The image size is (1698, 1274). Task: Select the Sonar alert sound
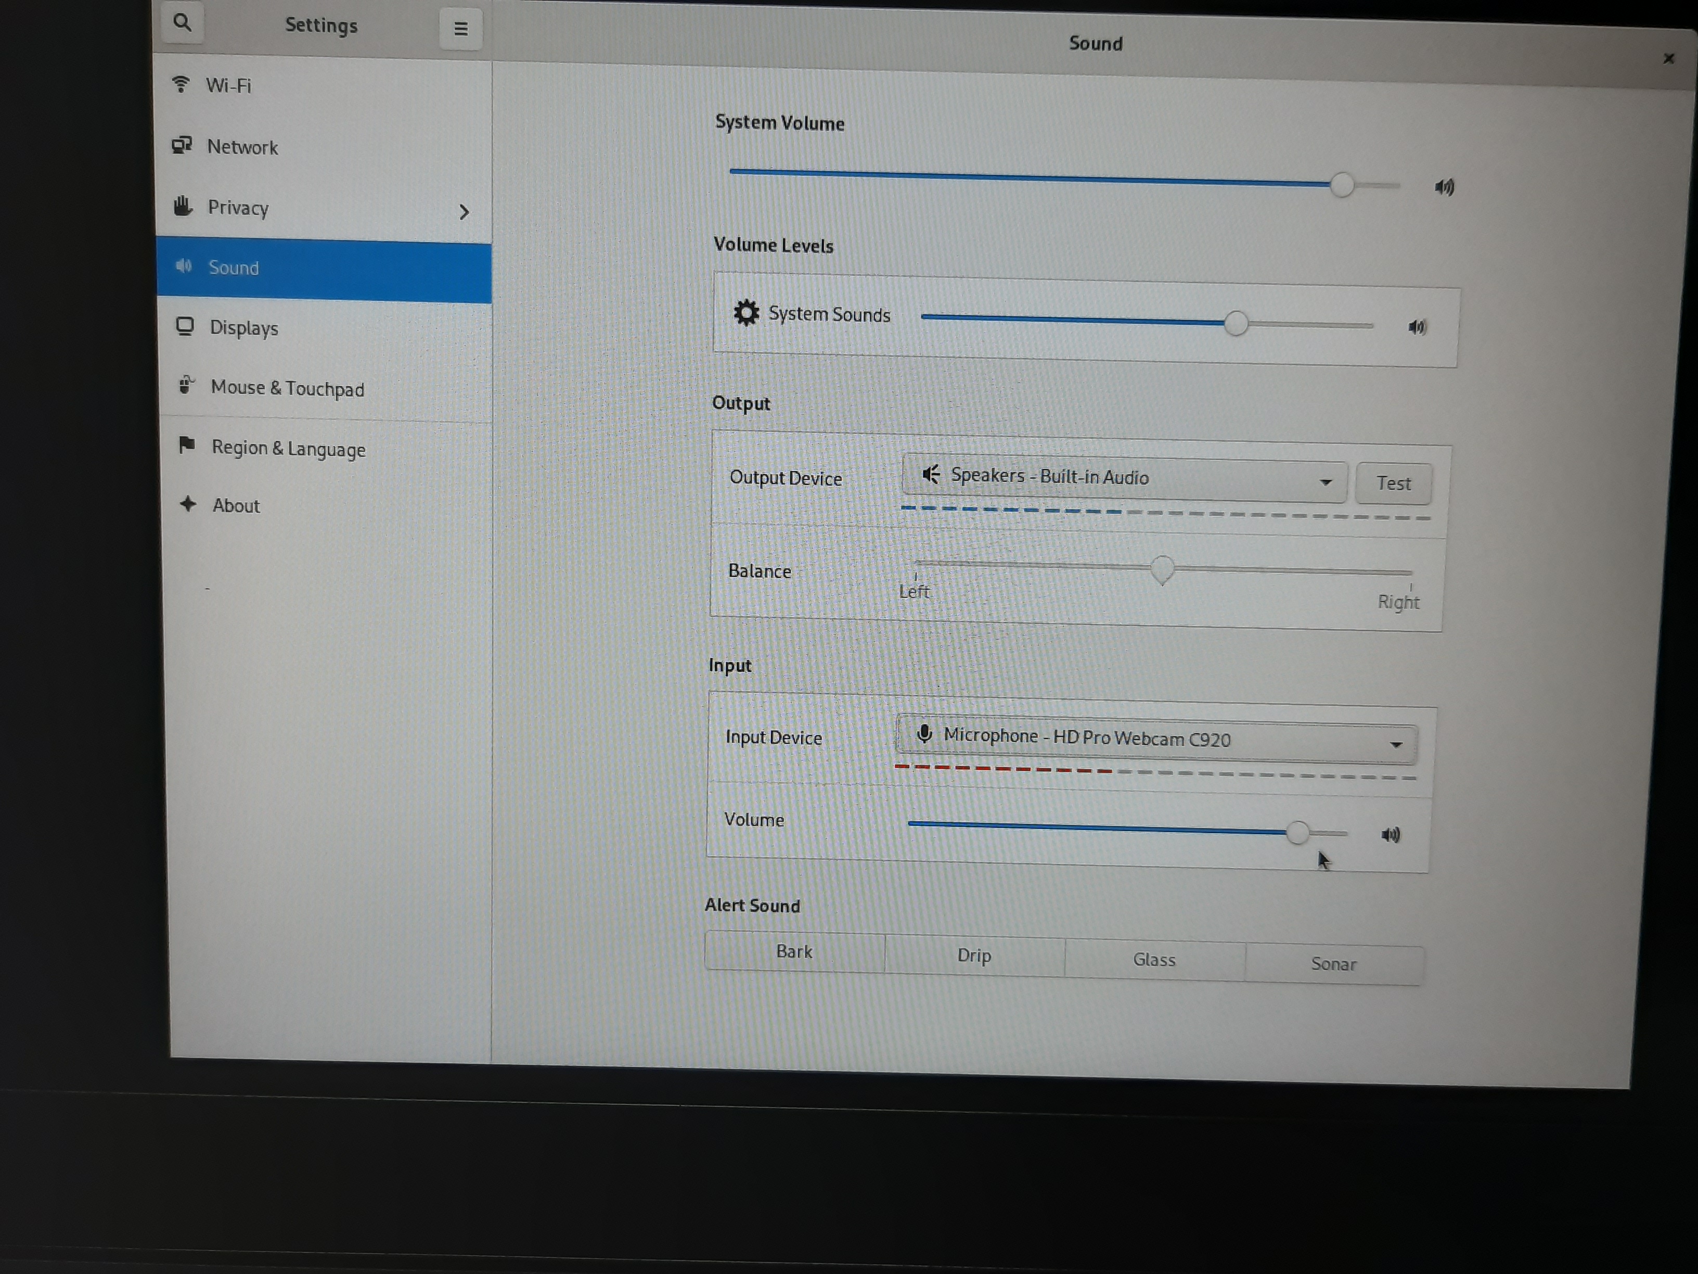pyautogui.click(x=1333, y=964)
